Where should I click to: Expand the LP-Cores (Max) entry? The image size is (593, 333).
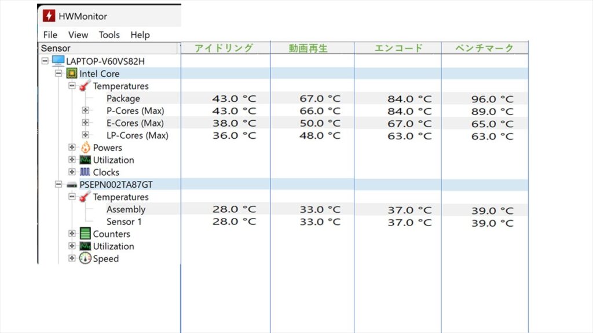pyautogui.click(x=86, y=135)
